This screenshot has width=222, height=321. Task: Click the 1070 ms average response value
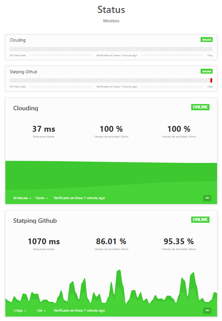44,242
